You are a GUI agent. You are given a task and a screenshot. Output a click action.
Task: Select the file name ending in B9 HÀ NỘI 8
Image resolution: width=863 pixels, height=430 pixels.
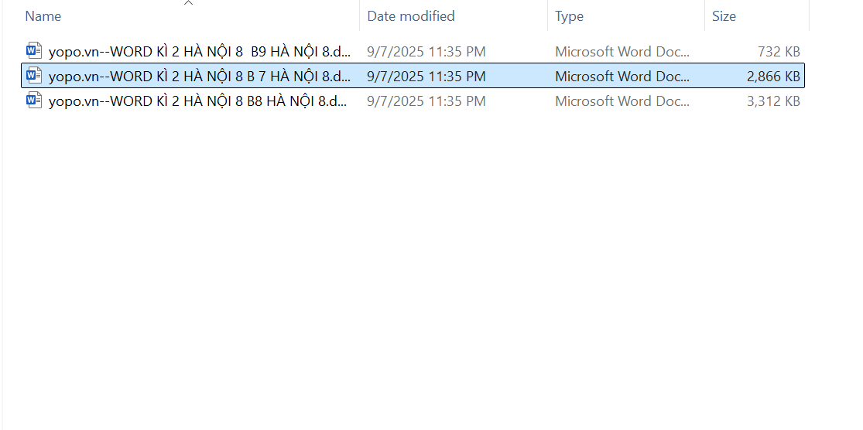pyautogui.click(x=199, y=52)
